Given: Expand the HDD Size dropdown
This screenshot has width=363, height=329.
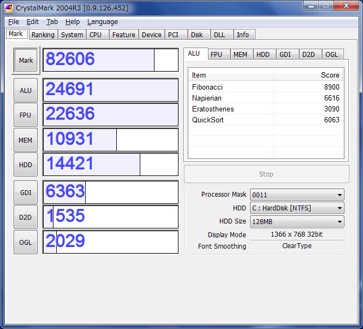Looking at the screenshot, I should click(297, 222).
